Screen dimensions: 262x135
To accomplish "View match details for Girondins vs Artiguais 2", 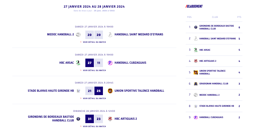I will pyautogui.click(x=94, y=127).
